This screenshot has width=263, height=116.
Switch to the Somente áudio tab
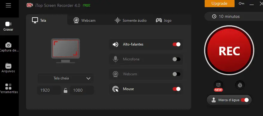[x=131, y=21]
